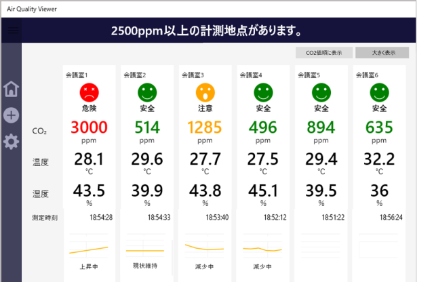Click the green smiley face for 会議室5
Screen dimensions: 434x282
point(321,92)
